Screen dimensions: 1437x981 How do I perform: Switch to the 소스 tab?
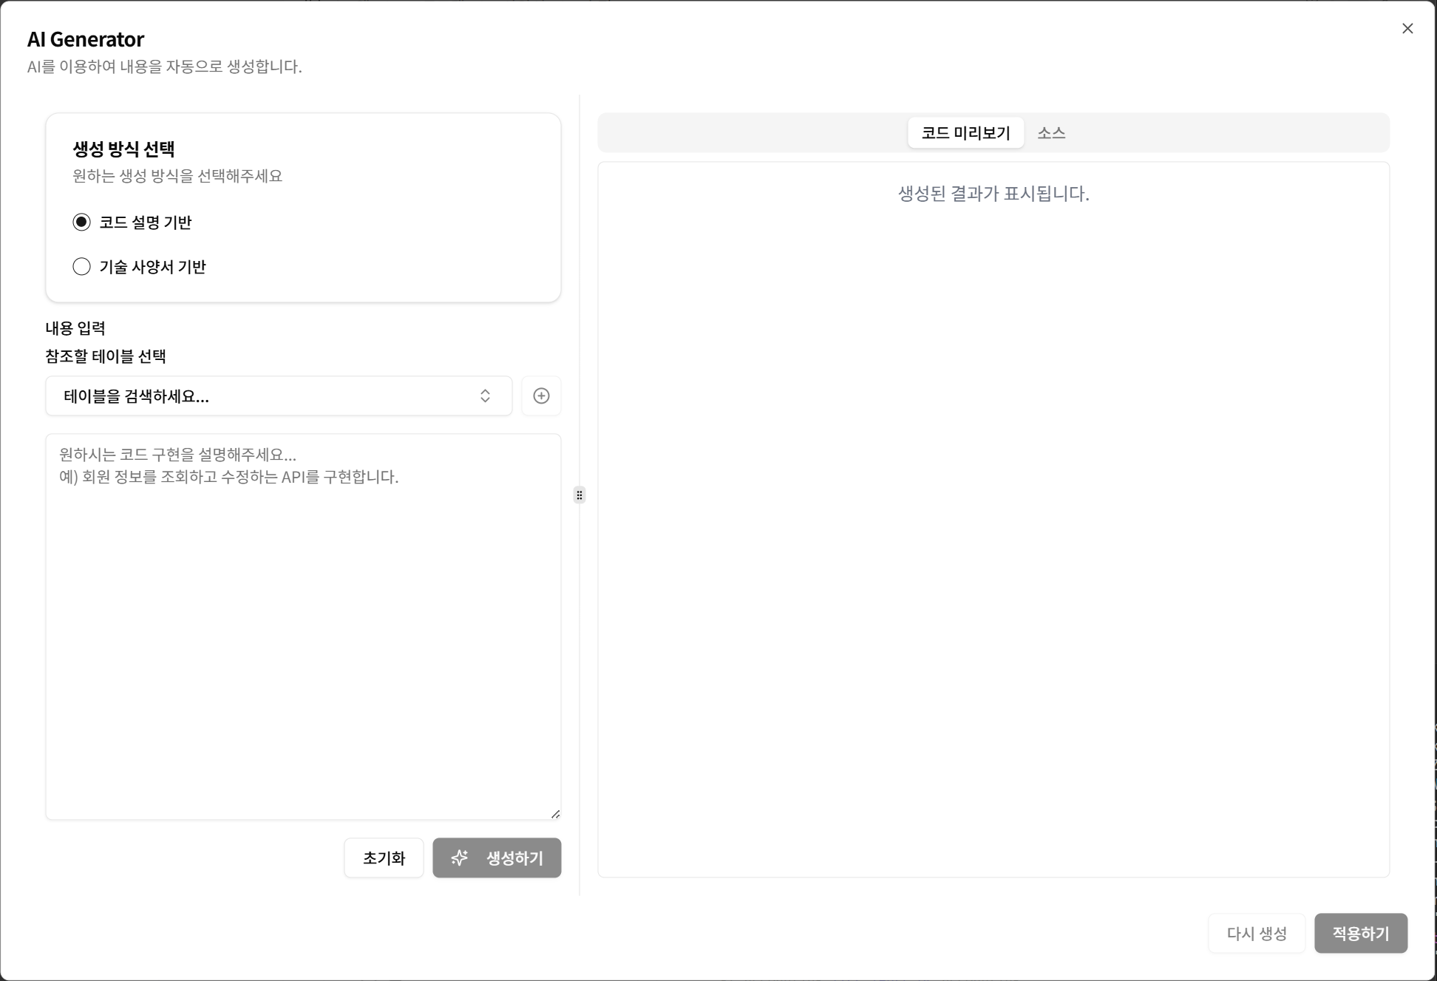(1052, 133)
